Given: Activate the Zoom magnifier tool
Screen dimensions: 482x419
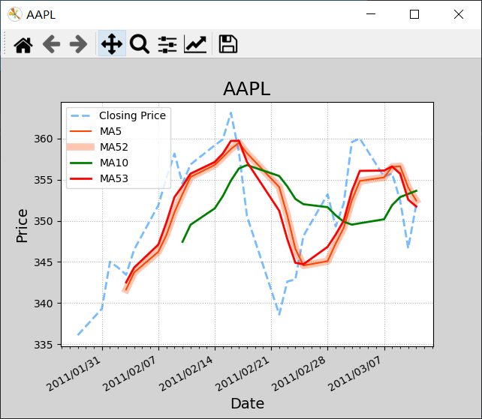Looking at the screenshot, I should tap(140, 44).
